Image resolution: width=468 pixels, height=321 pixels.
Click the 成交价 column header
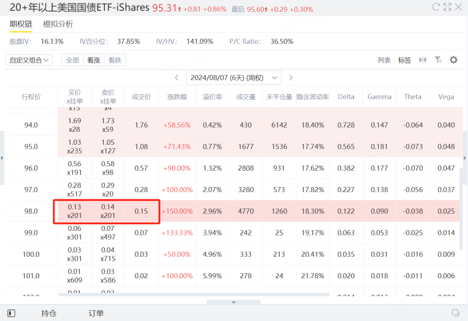coord(142,97)
